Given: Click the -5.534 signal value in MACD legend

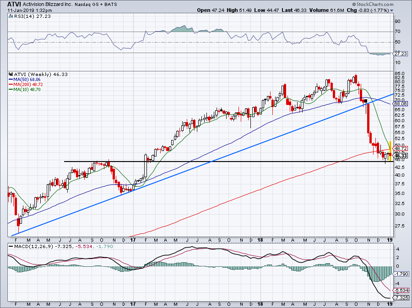Looking at the screenshot, I should 83,247.
